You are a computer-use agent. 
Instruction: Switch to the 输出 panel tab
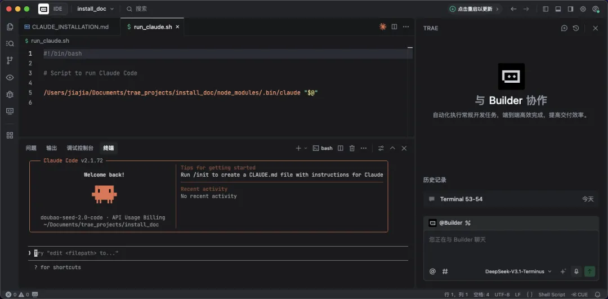coord(52,148)
